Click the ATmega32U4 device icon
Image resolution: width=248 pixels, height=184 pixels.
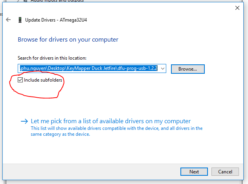tap(20, 20)
